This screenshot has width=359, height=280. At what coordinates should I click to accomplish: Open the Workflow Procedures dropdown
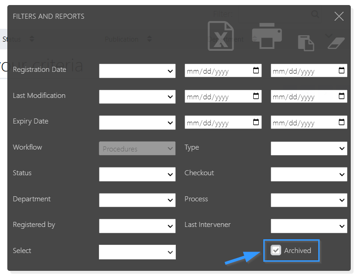137,148
